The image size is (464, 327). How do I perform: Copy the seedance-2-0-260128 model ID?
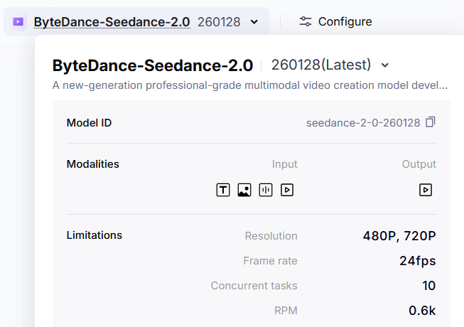[431, 122]
